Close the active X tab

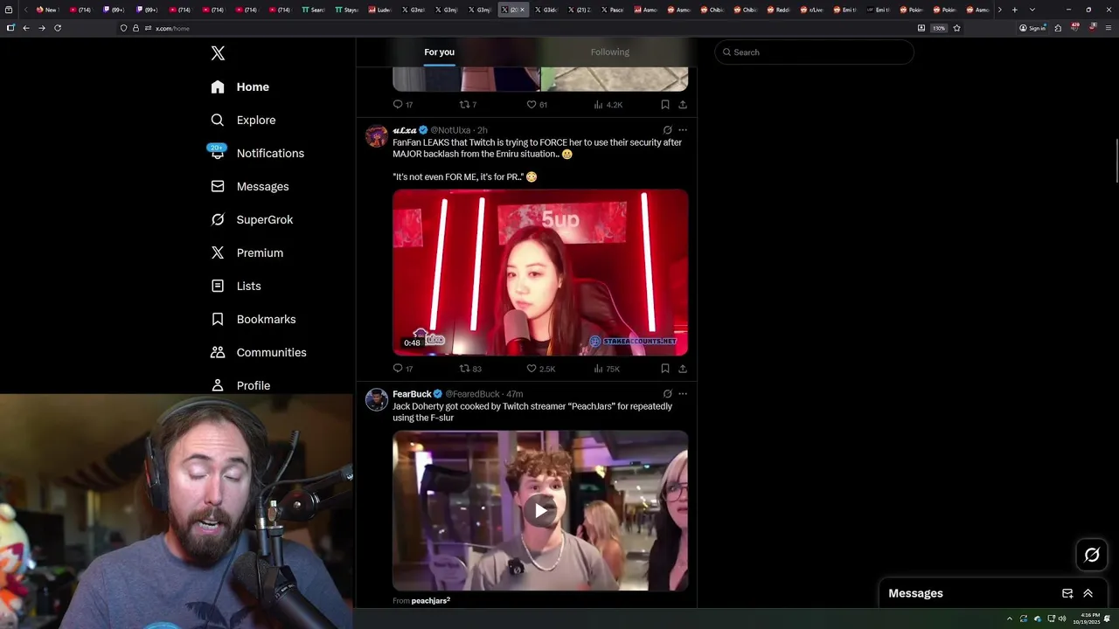(523, 10)
